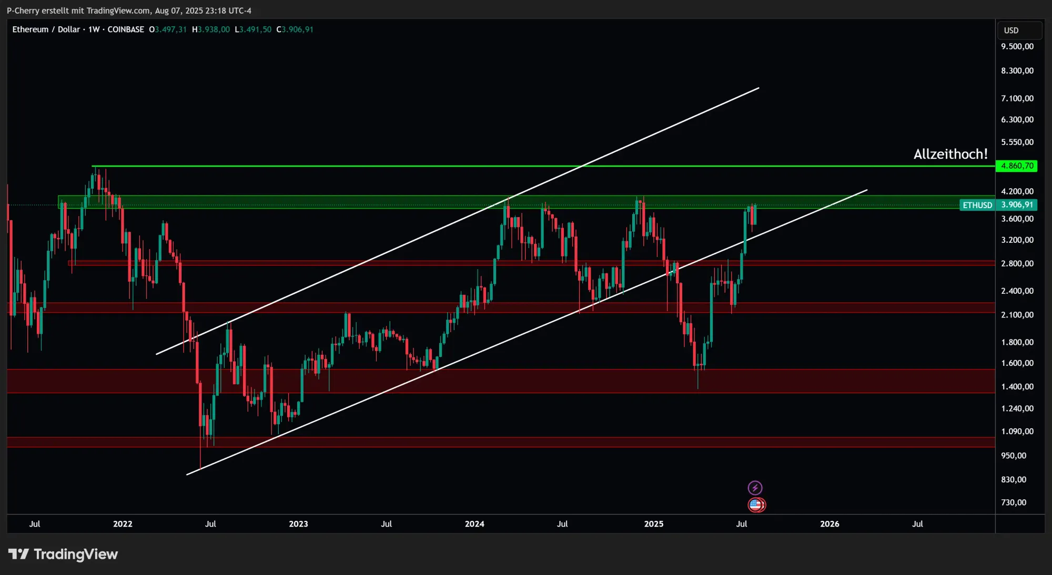Click the TradingView logo
The height and width of the screenshot is (575, 1052).
click(63, 554)
